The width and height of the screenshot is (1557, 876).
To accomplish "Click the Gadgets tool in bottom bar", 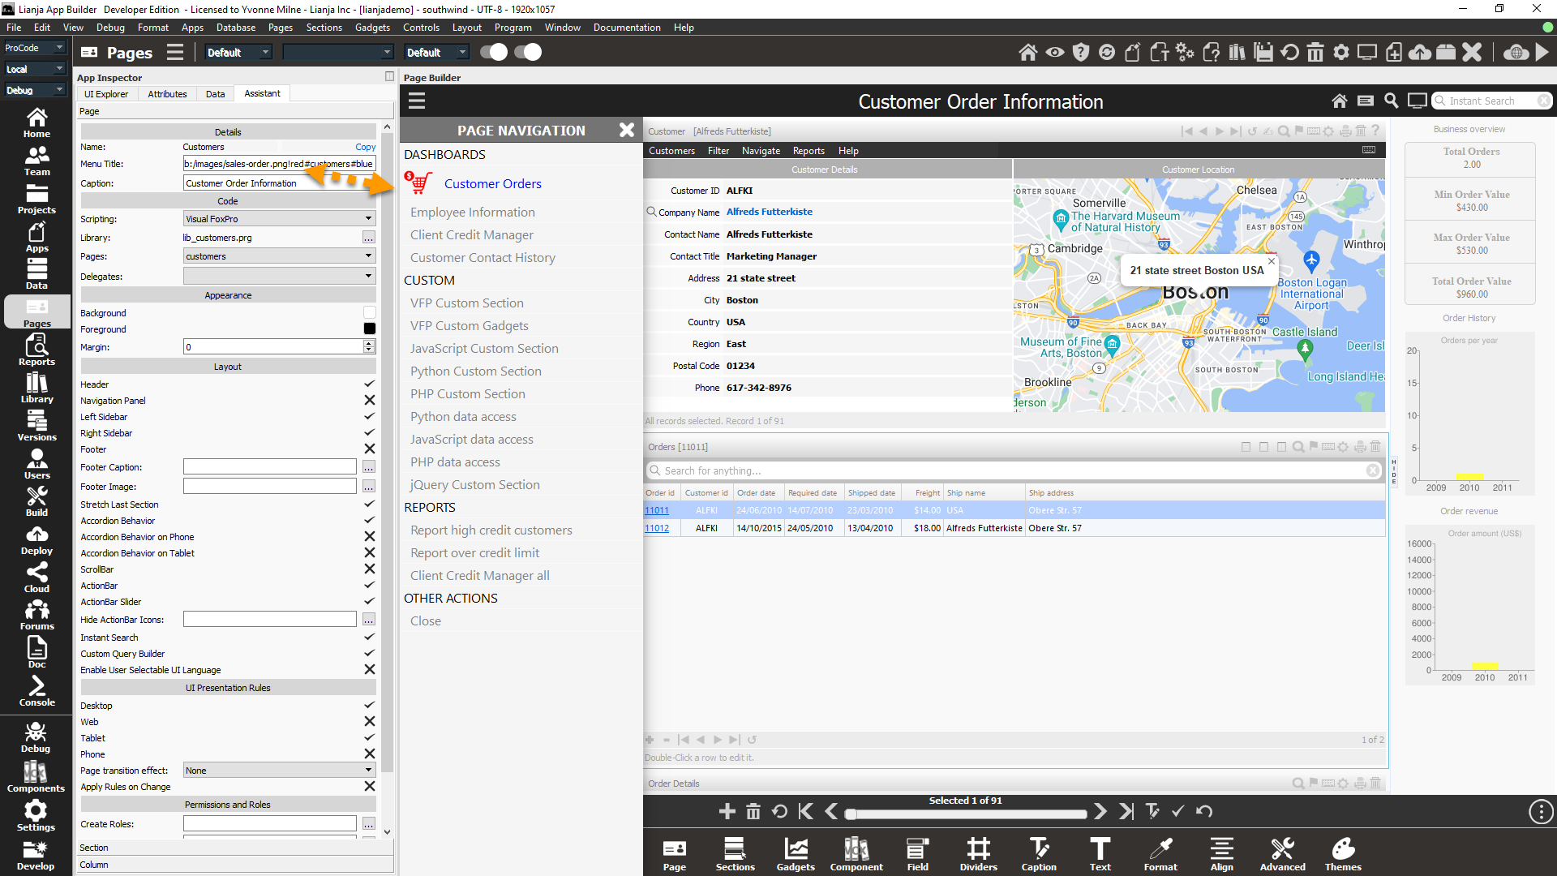I will pyautogui.click(x=795, y=854).
